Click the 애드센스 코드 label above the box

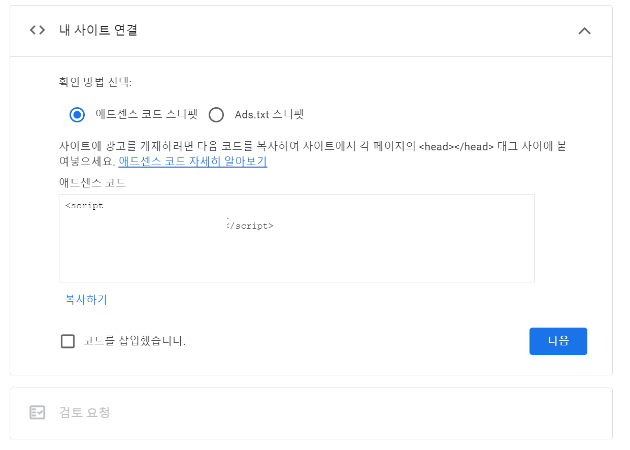(92, 183)
